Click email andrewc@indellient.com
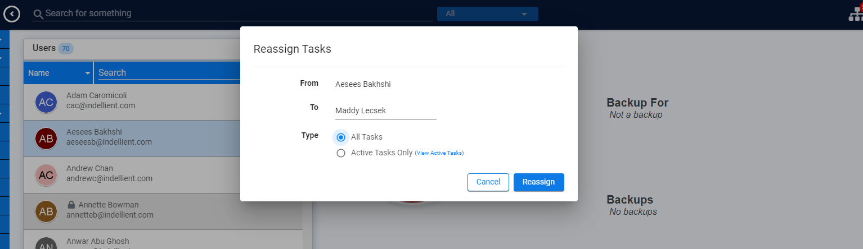863x249 pixels. 110,178
